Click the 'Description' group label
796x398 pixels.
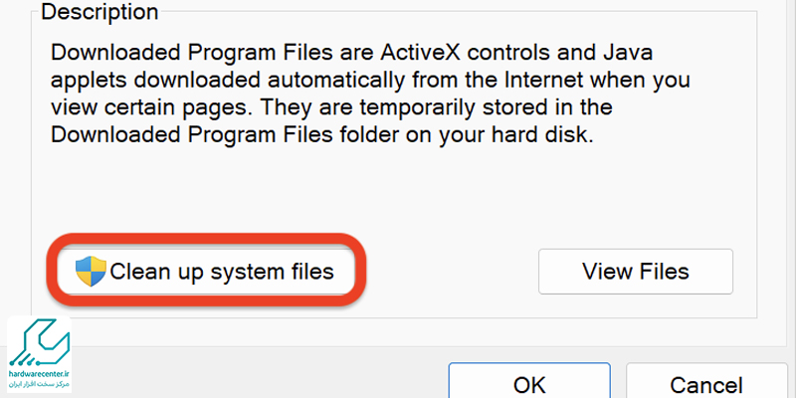point(99,11)
